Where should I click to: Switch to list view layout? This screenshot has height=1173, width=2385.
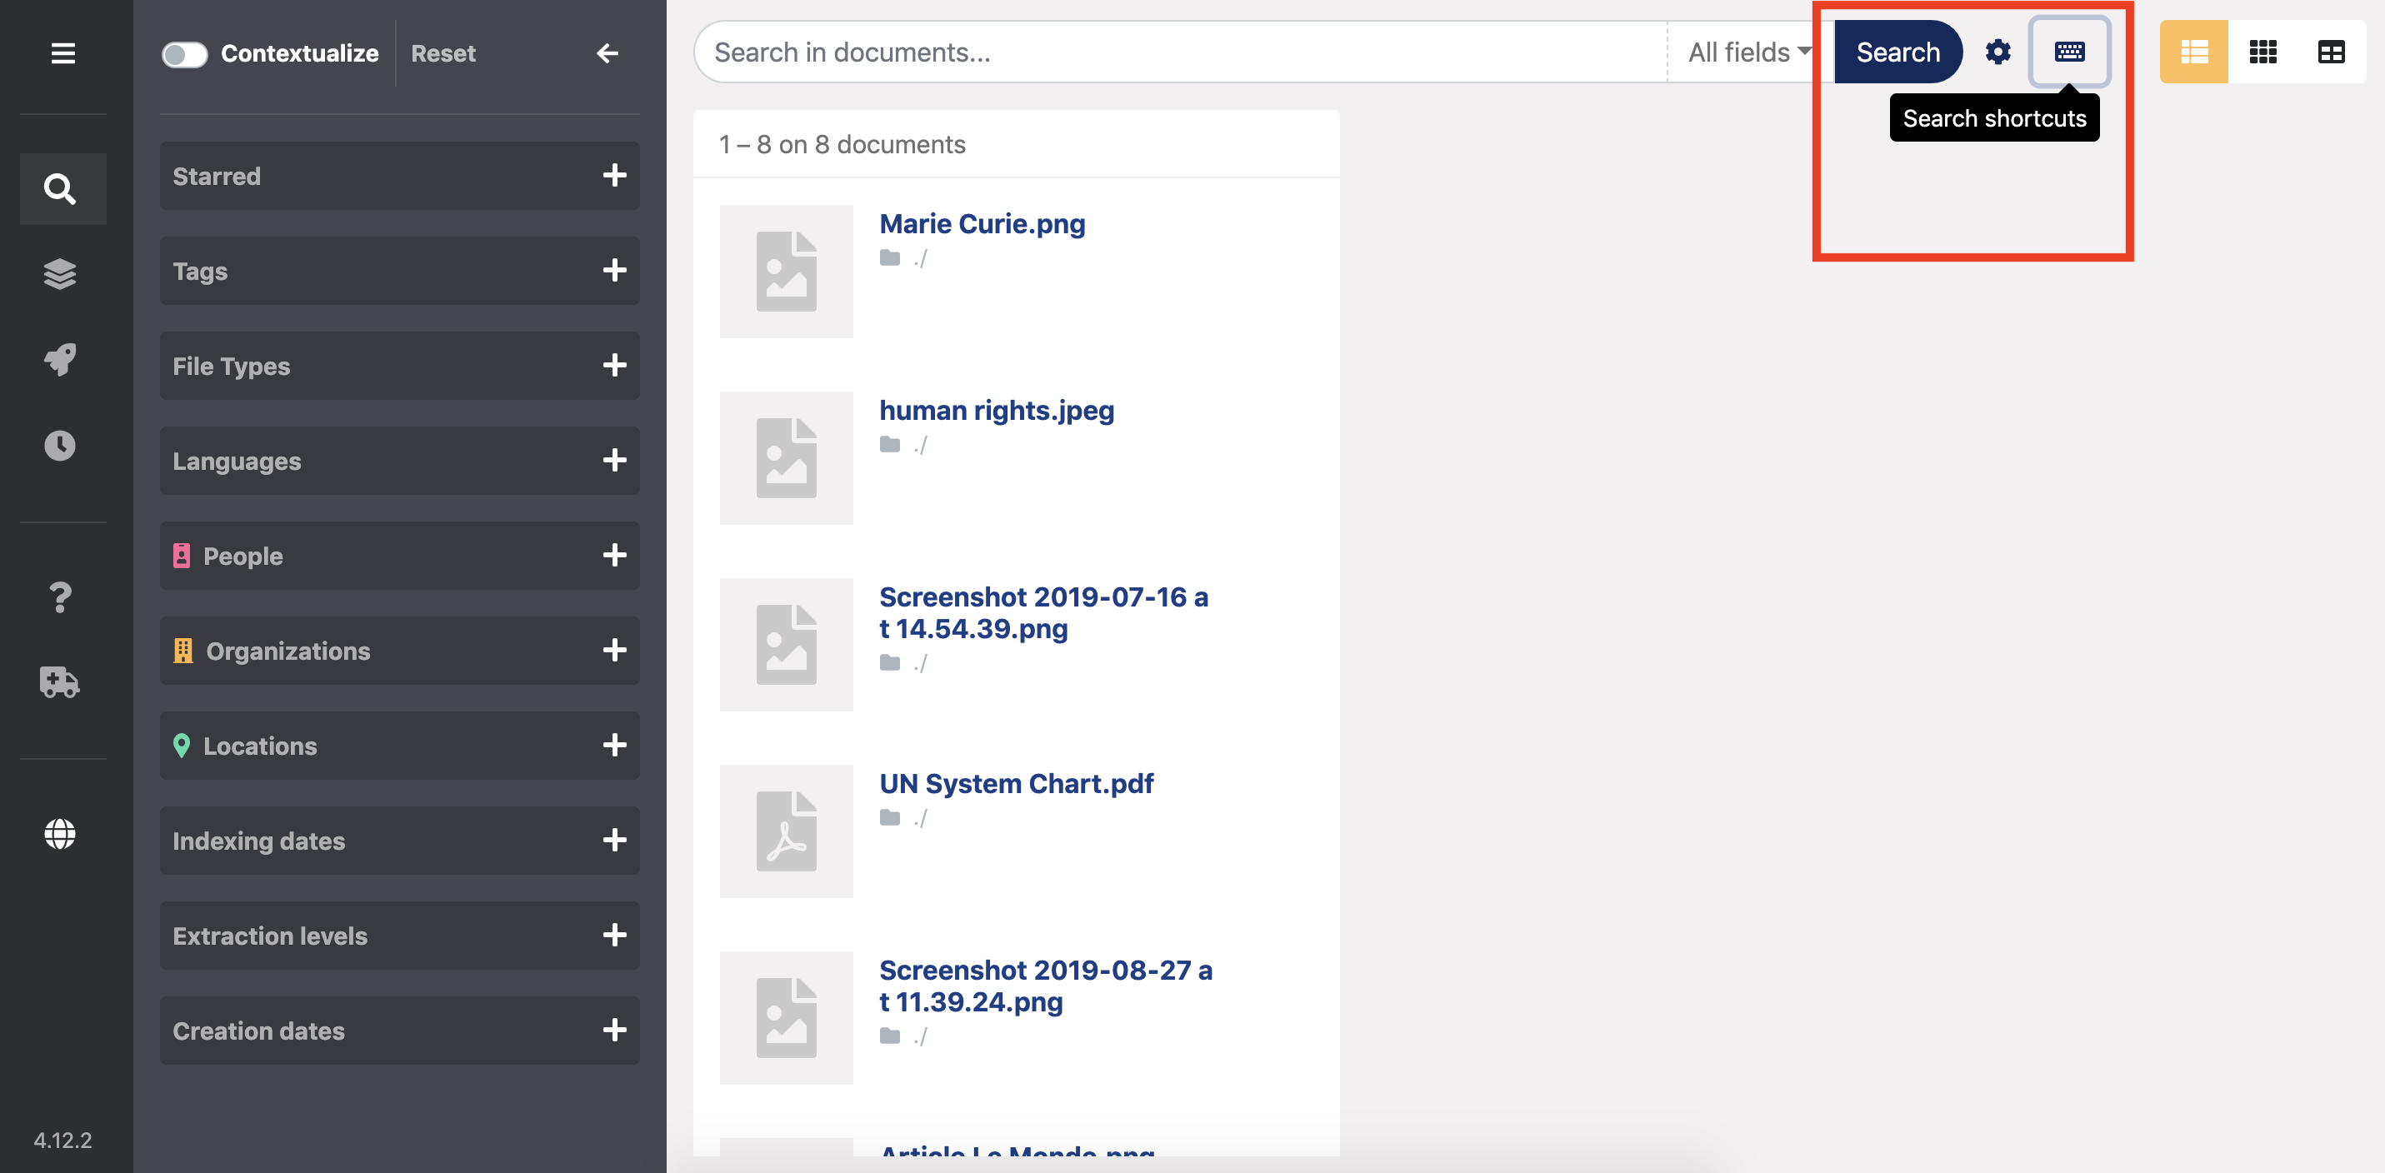(x=2194, y=52)
